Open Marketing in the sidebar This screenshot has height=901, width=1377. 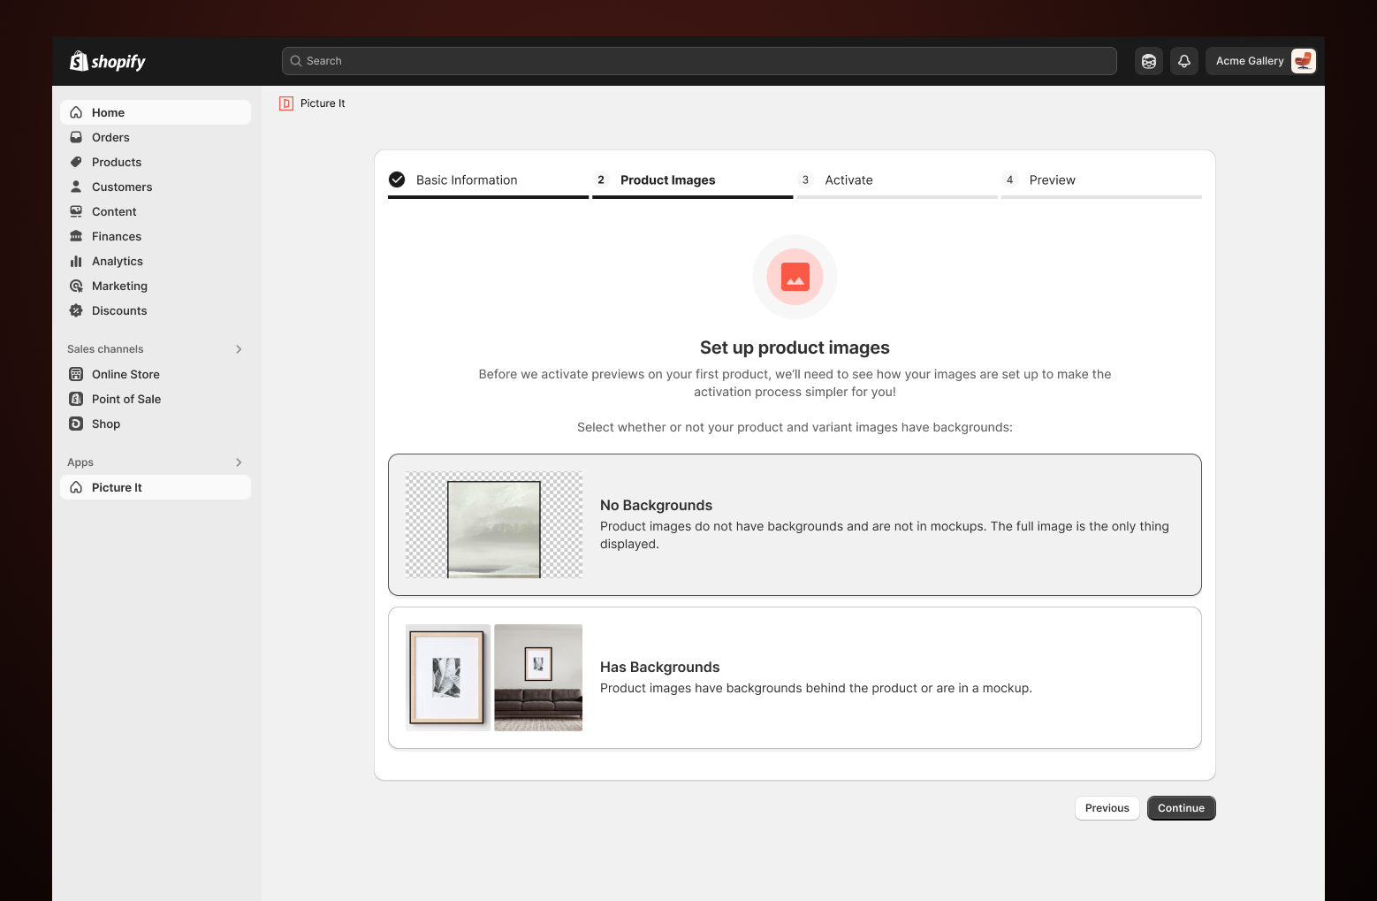[156, 286]
